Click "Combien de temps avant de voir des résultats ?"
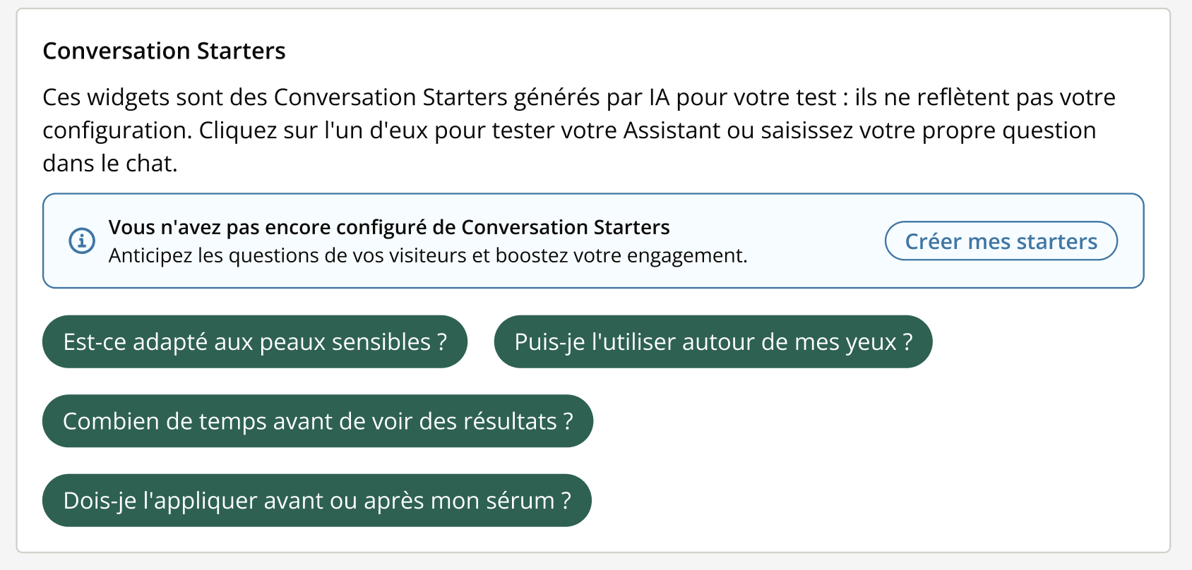The image size is (1192, 570). pyautogui.click(x=317, y=421)
